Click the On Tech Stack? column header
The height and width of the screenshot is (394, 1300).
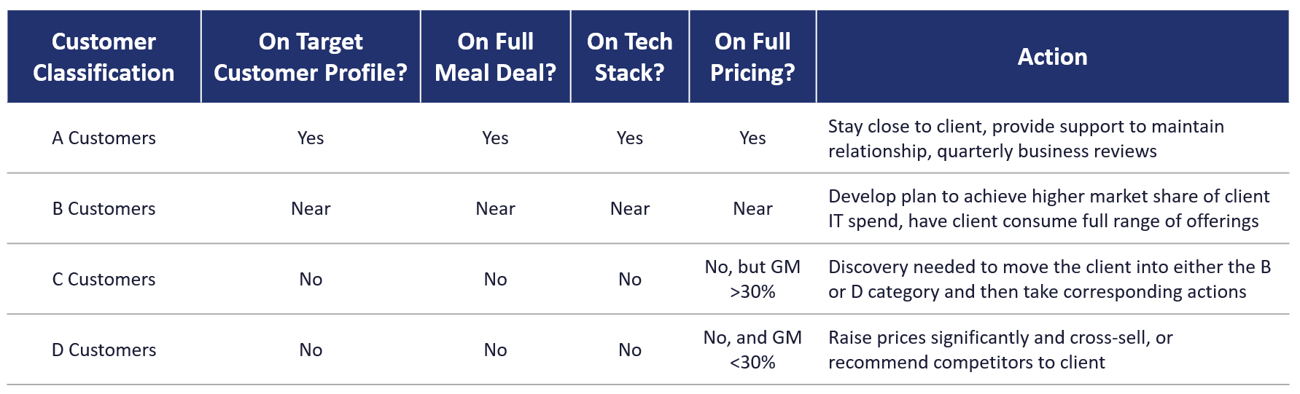pos(629,57)
